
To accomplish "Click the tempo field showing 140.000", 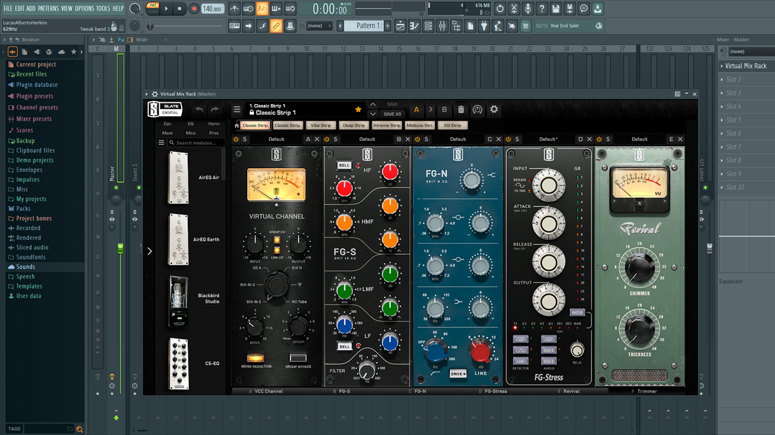I will pyautogui.click(x=212, y=8).
